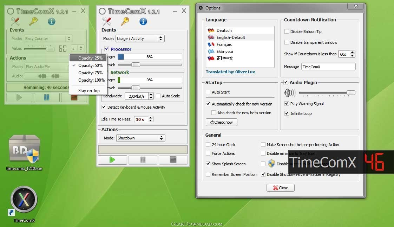Screen dimensions: 394x227
Task: Open Easy Counter mode dropdown in transparent window
Action: click(x=48, y=39)
